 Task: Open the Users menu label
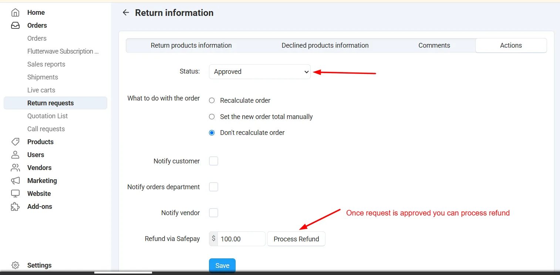pyautogui.click(x=36, y=155)
